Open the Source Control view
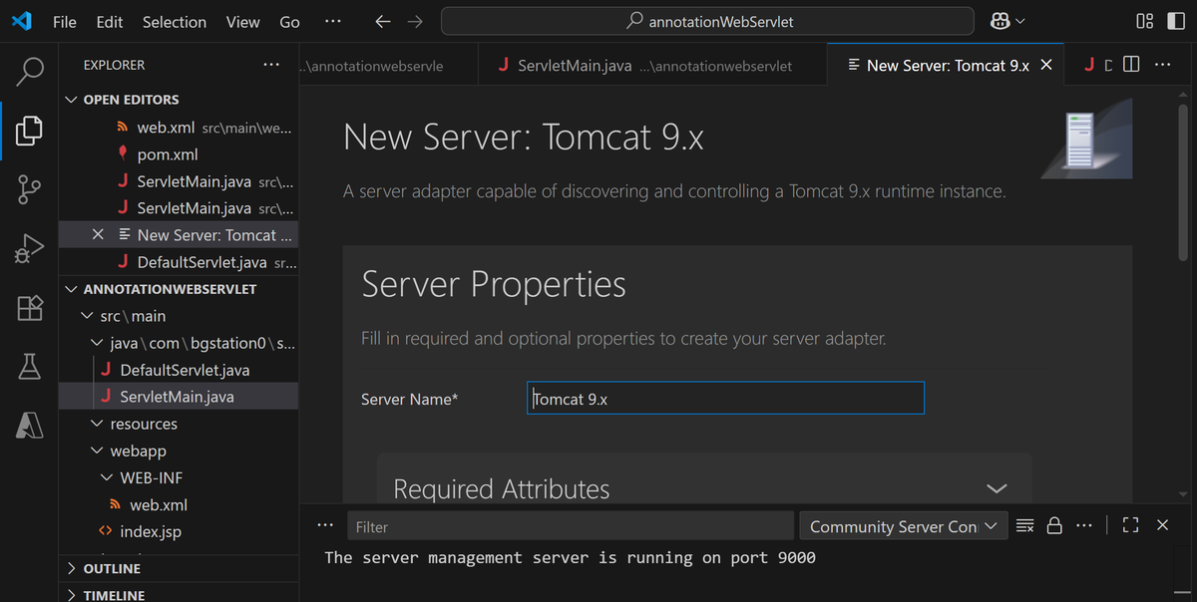The height and width of the screenshot is (602, 1197). [x=30, y=189]
